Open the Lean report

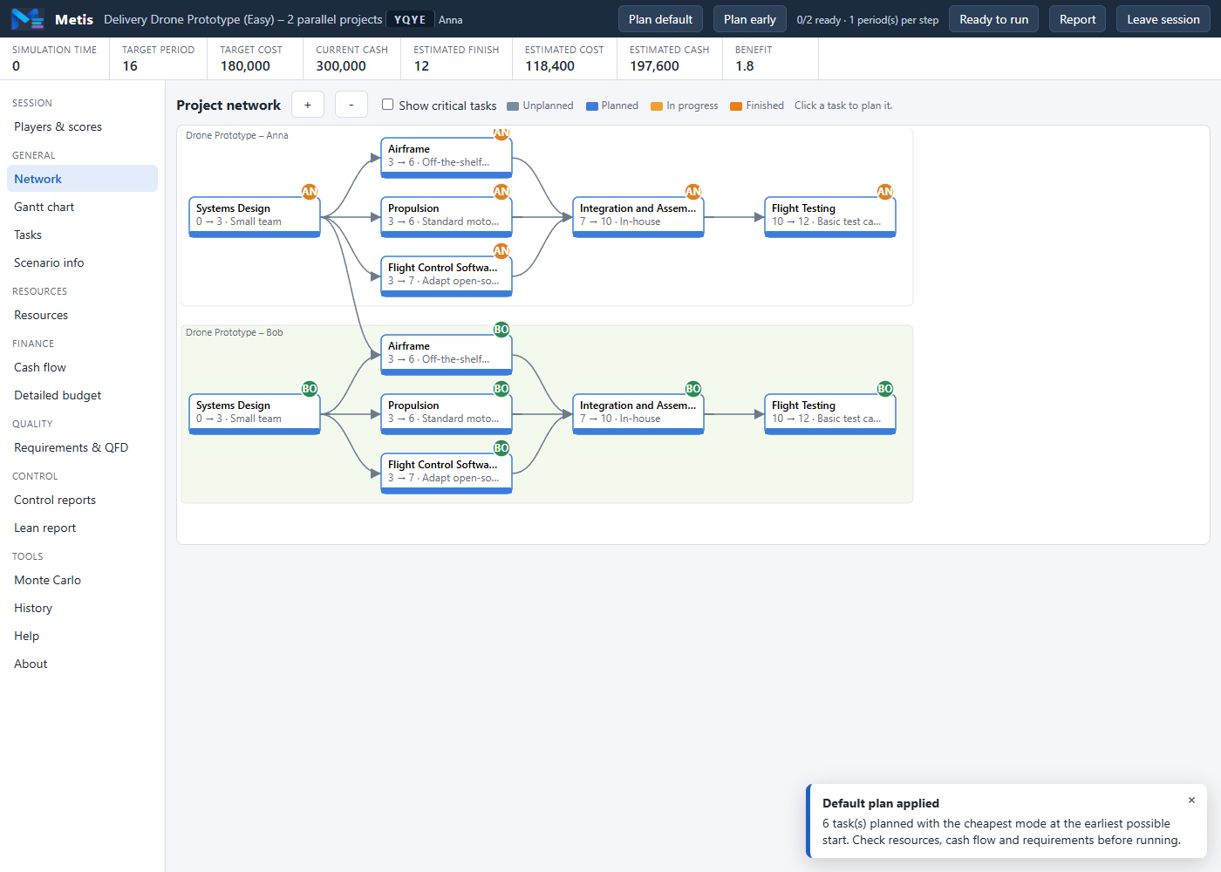click(82, 528)
